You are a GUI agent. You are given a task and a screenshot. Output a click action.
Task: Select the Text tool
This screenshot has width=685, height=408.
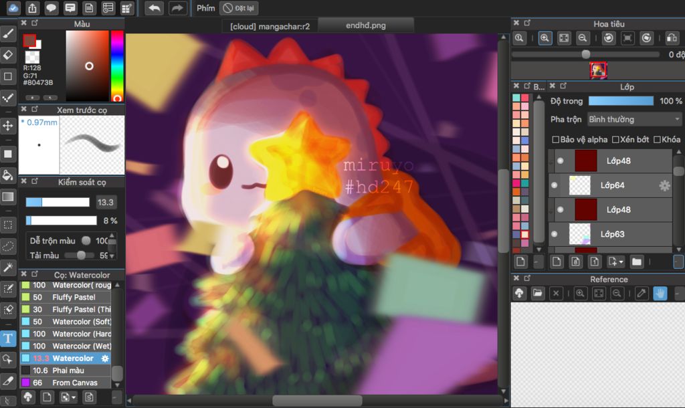(x=8, y=338)
